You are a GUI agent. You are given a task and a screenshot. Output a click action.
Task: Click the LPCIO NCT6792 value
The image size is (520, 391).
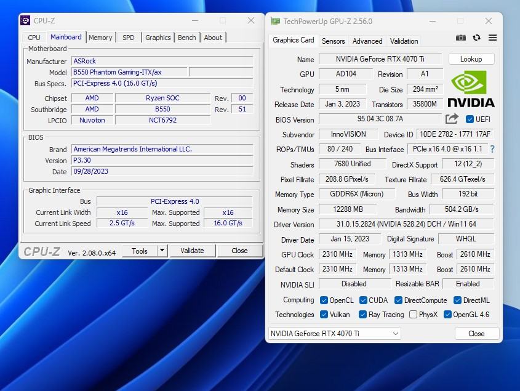tap(162, 120)
